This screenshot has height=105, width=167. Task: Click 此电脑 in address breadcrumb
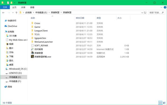(28, 13)
